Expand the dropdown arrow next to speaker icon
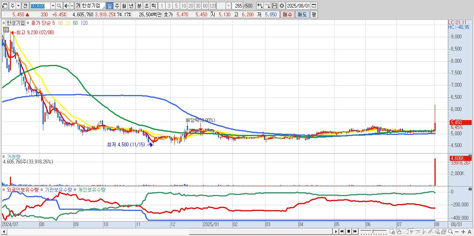The height and width of the screenshot is (236, 474). 72,6
